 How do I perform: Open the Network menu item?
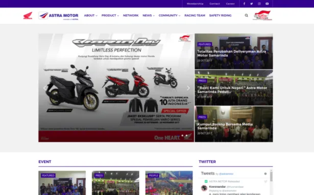coord(131,15)
